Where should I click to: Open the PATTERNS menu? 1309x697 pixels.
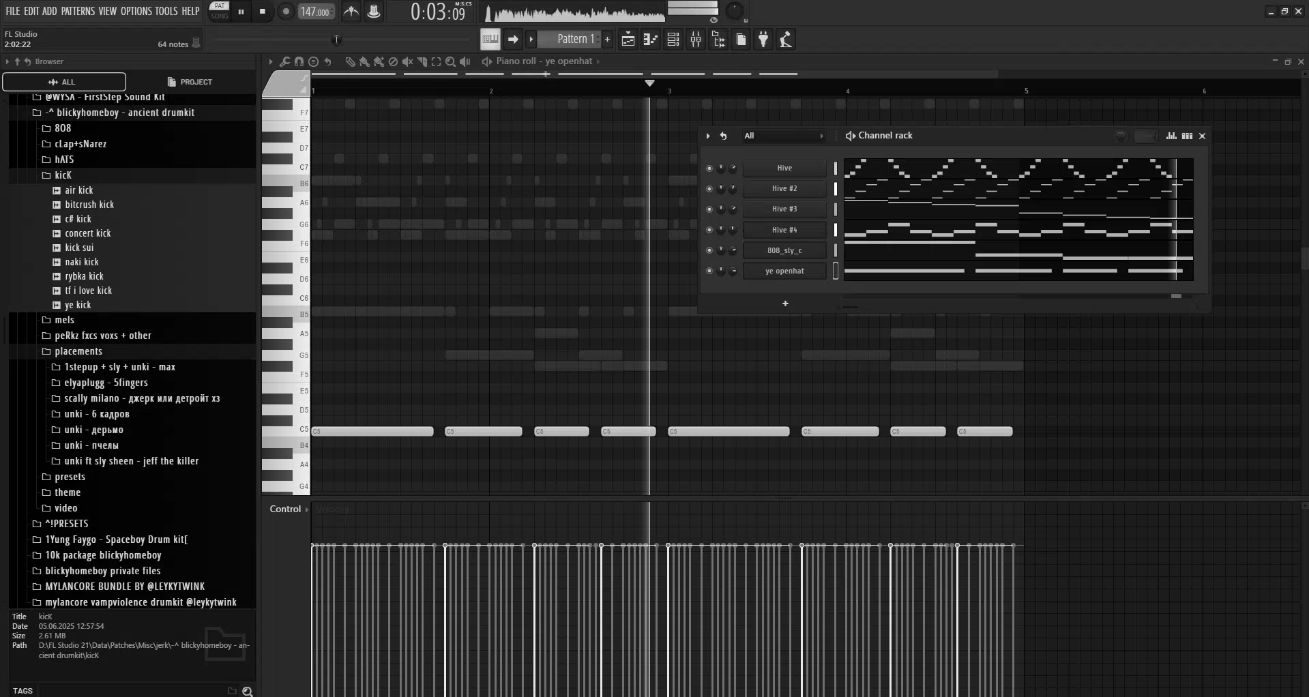tap(78, 11)
